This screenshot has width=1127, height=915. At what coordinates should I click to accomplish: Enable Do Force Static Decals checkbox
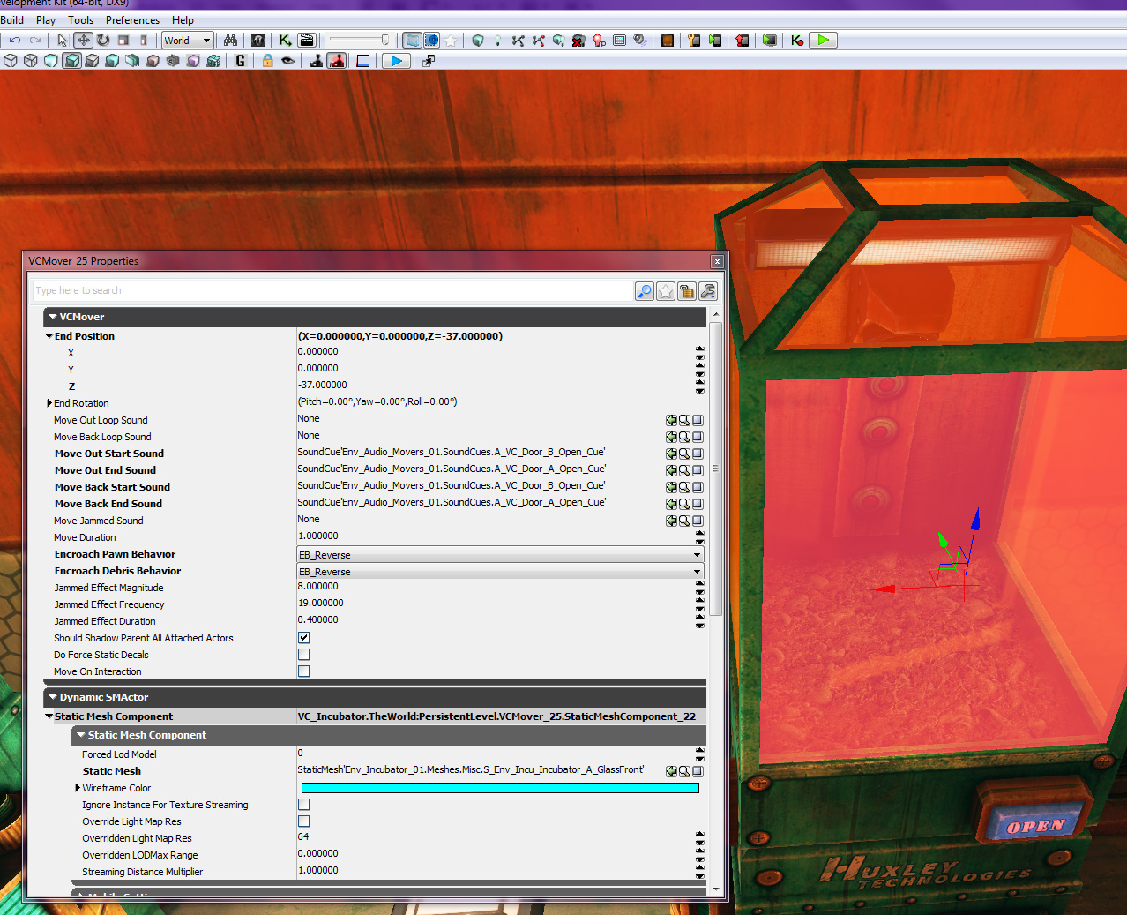click(303, 655)
